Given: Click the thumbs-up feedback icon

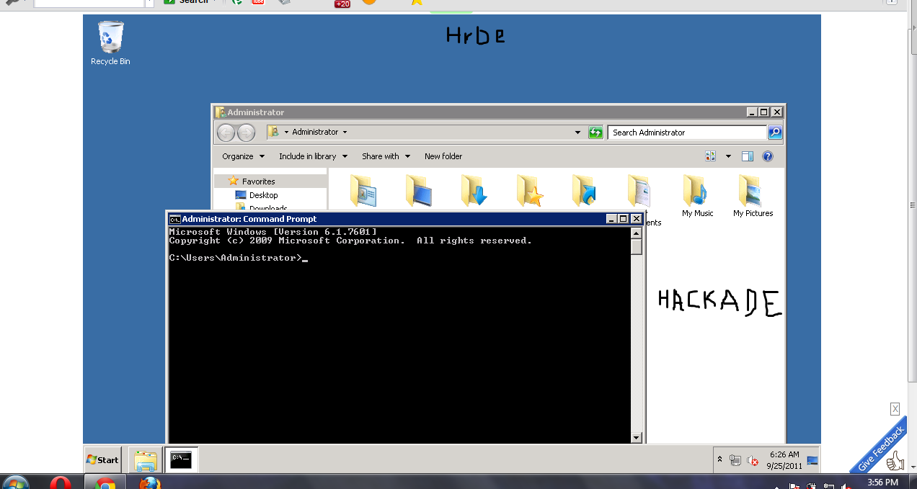Looking at the screenshot, I should (895, 461).
